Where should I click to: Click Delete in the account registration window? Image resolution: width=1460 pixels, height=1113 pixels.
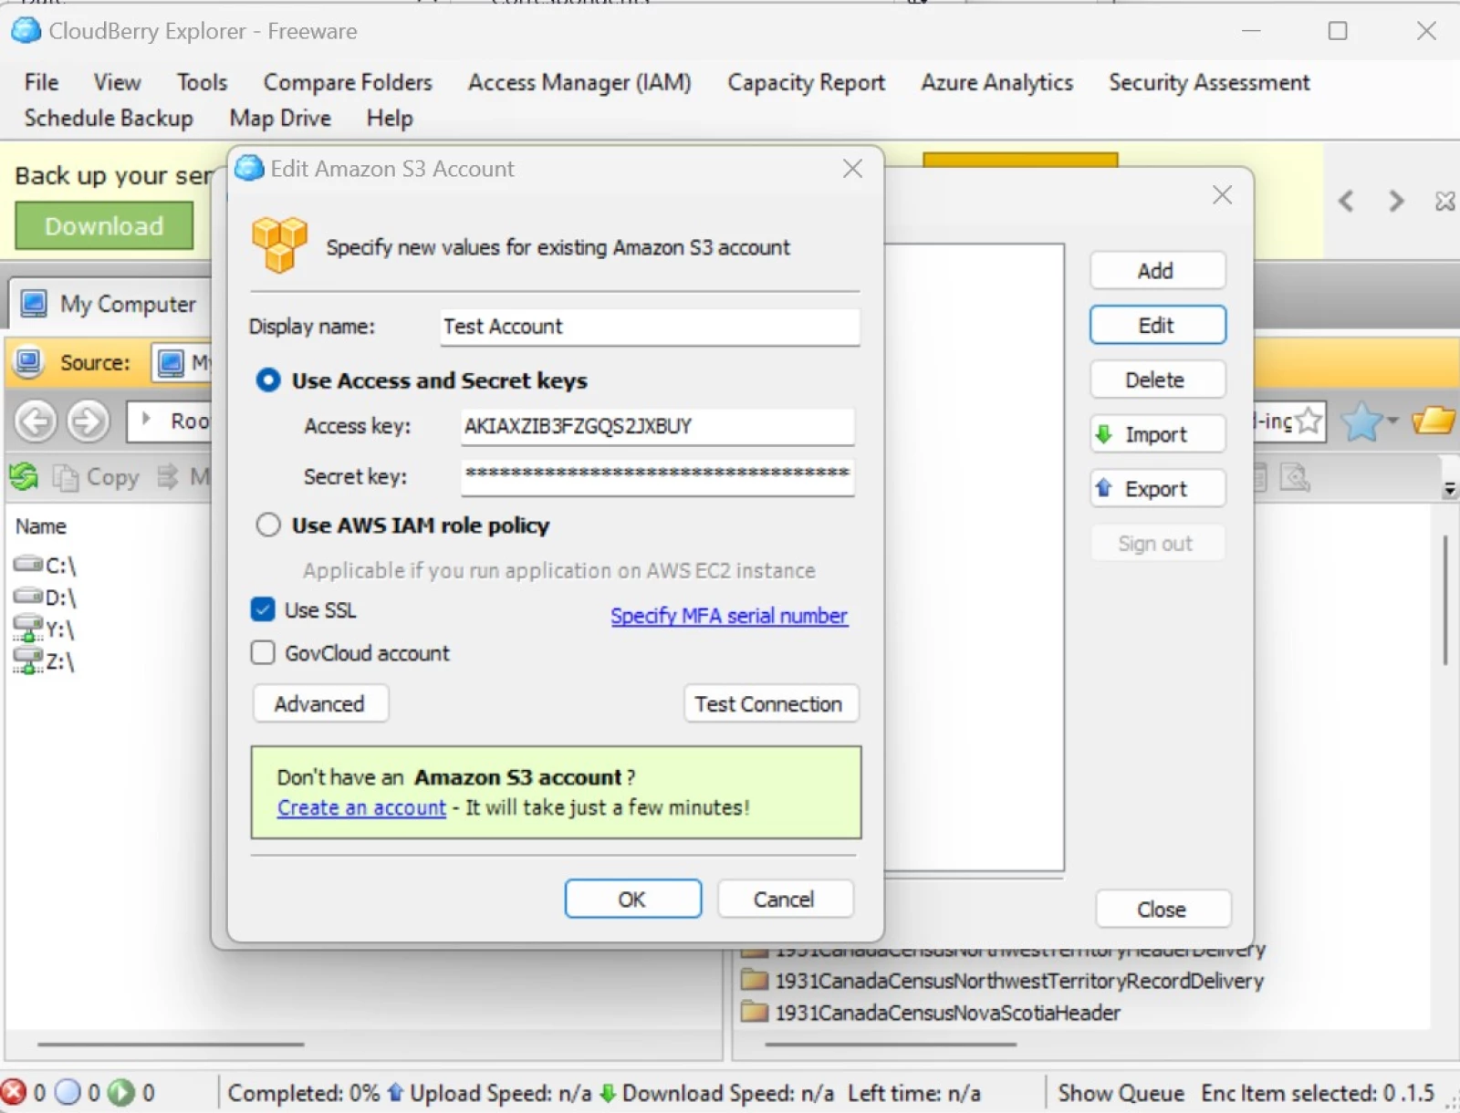[x=1157, y=380]
